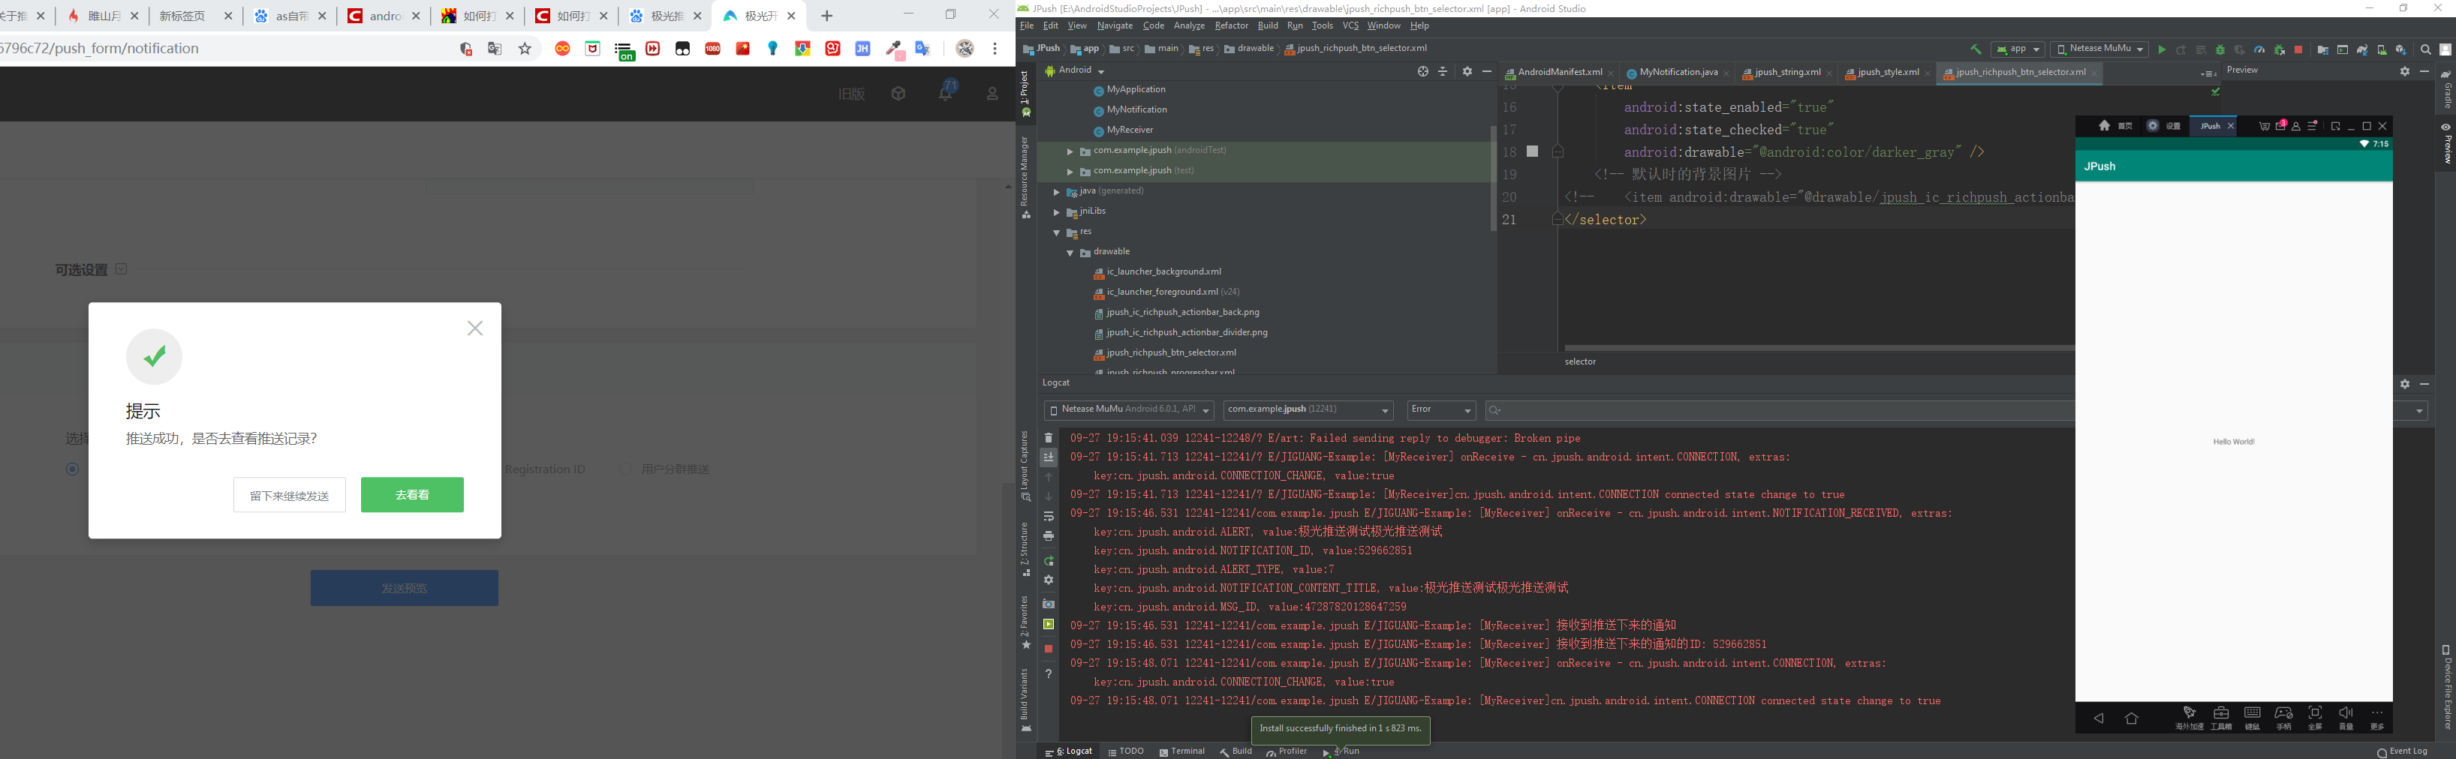Click the Debug app bug icon
Screen dimensions: 2456x759
(2220, 49)
